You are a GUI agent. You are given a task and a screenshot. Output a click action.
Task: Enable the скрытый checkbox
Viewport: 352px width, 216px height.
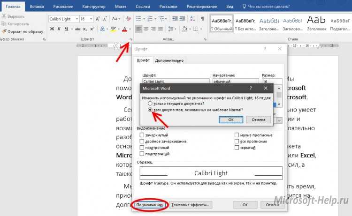click(237, 148)
